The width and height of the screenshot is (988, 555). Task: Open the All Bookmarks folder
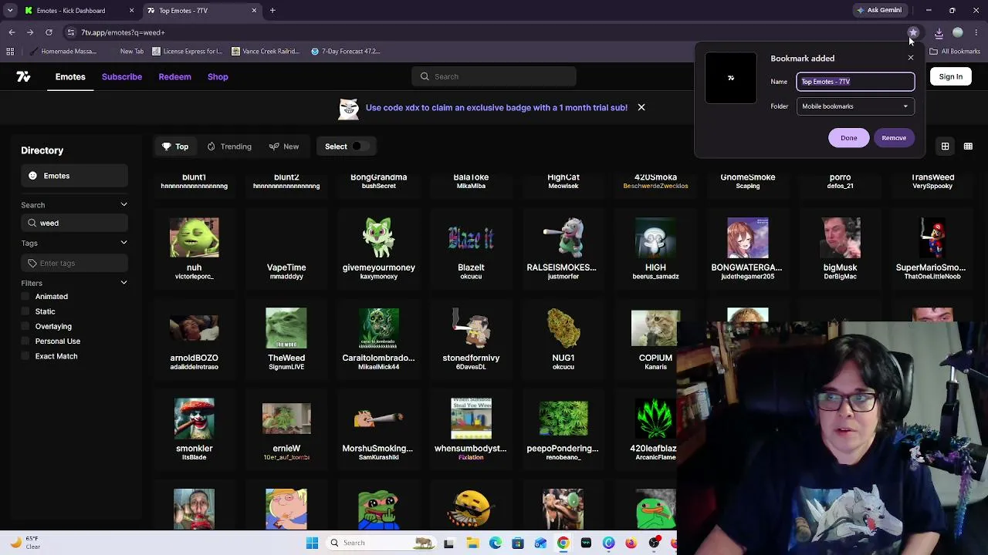tap(955, 52)
